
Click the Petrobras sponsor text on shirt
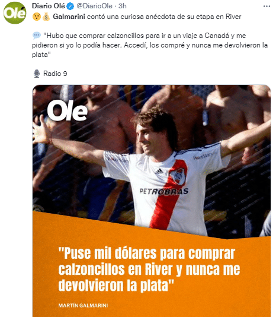click(x=164, y=192)
